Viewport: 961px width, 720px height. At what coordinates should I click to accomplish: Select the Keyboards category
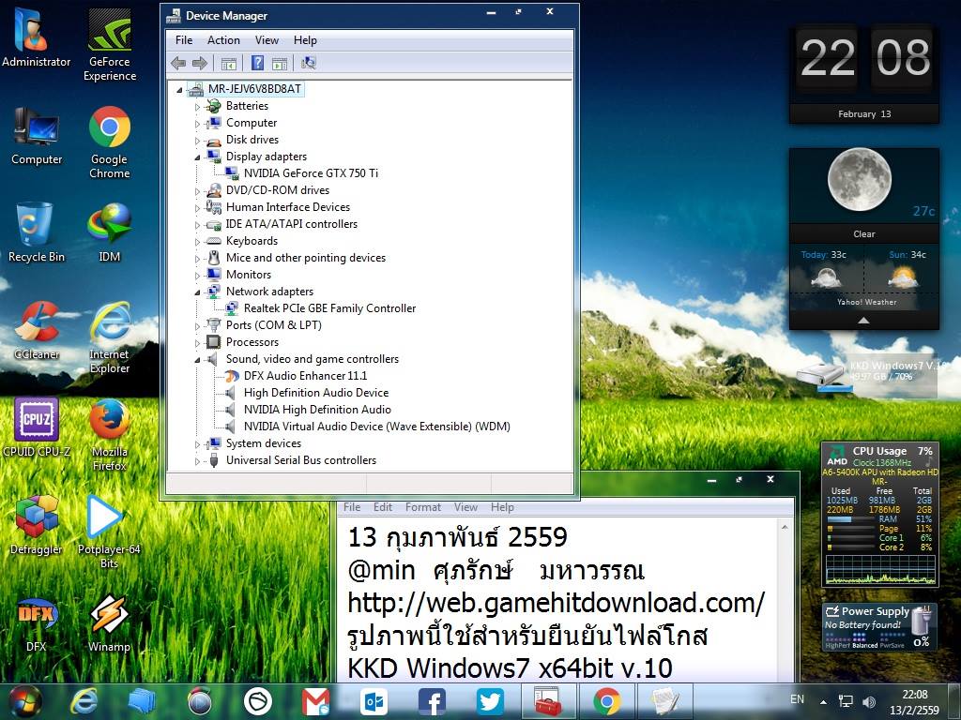coord(252,241)
